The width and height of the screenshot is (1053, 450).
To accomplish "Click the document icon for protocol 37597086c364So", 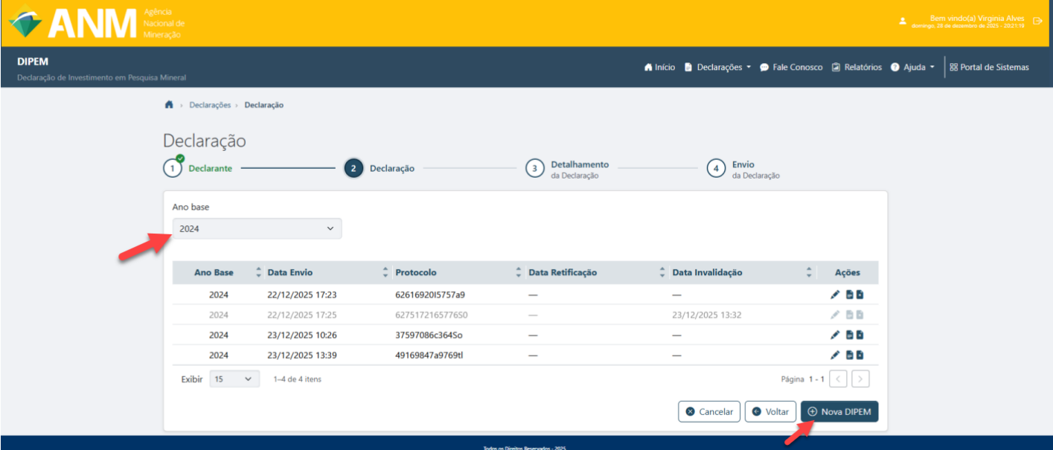I will point(849,335).
